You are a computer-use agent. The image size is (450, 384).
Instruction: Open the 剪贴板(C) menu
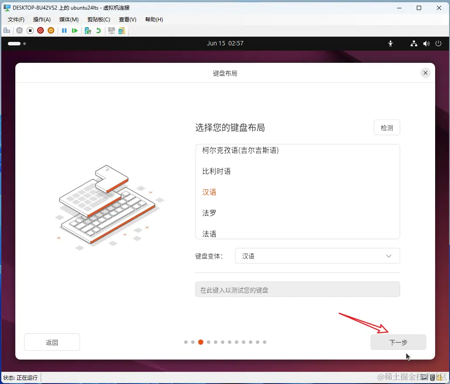click(99, 20)
